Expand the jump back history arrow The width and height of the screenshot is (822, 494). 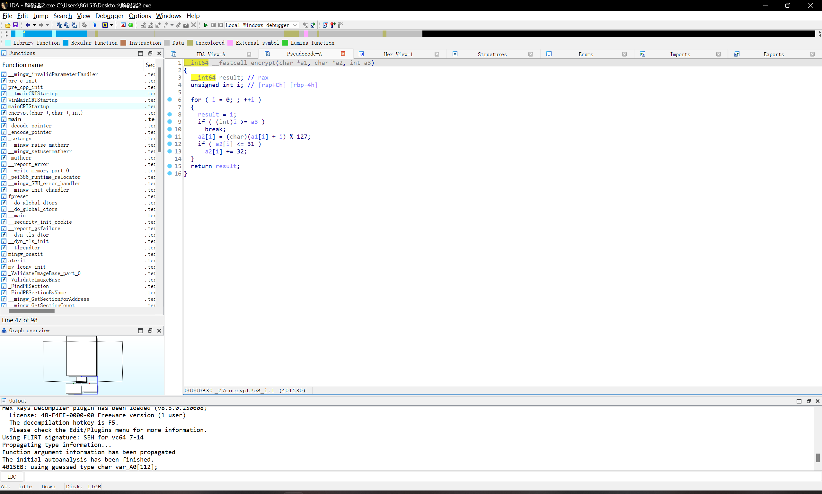[x=34, y=25]
